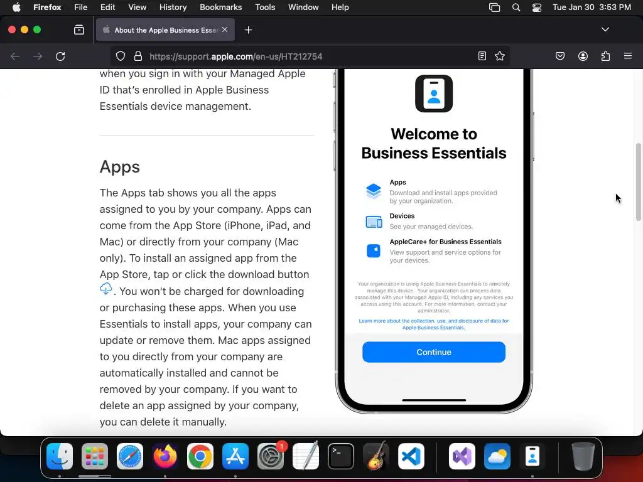Image resolution: width=643 pixels, height=482 pixels.
Task: Open the Help menu
Action: point(340,7)
